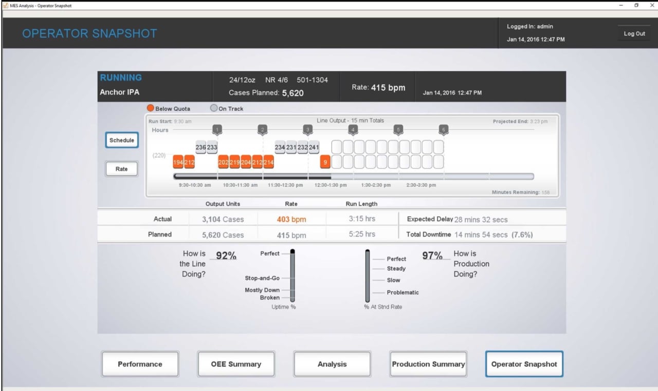Image resolution: width=658 pixels, height=391 pixels.
Task: Click the Performance button
Action: click(x=140, y=364)
